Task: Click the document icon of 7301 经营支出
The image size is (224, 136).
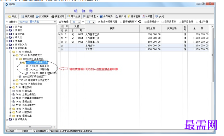Action: pos(13,91)
